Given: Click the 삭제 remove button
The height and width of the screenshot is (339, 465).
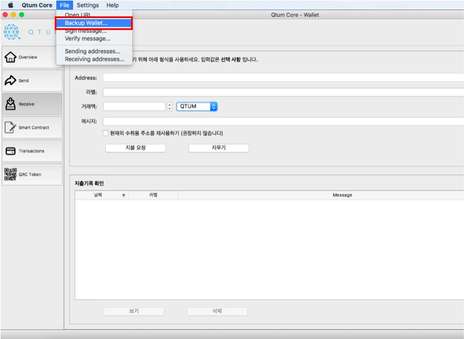Looking at the screenshot, I should pos(217,311).
